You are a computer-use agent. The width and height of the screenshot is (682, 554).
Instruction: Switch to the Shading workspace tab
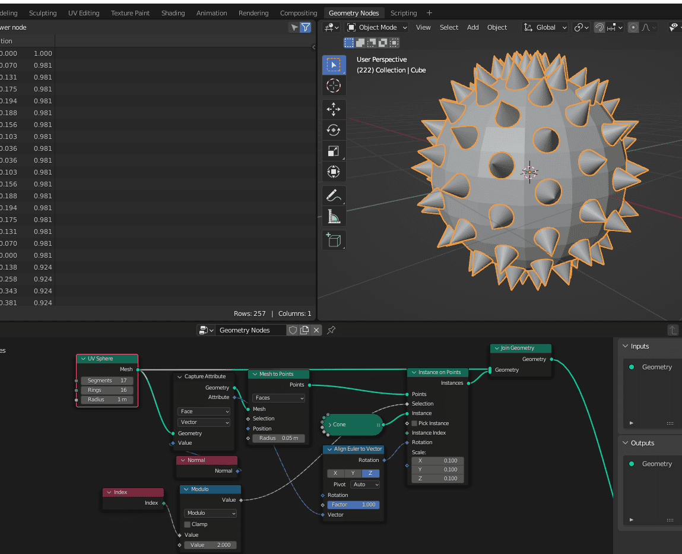(x=173, y=13)
